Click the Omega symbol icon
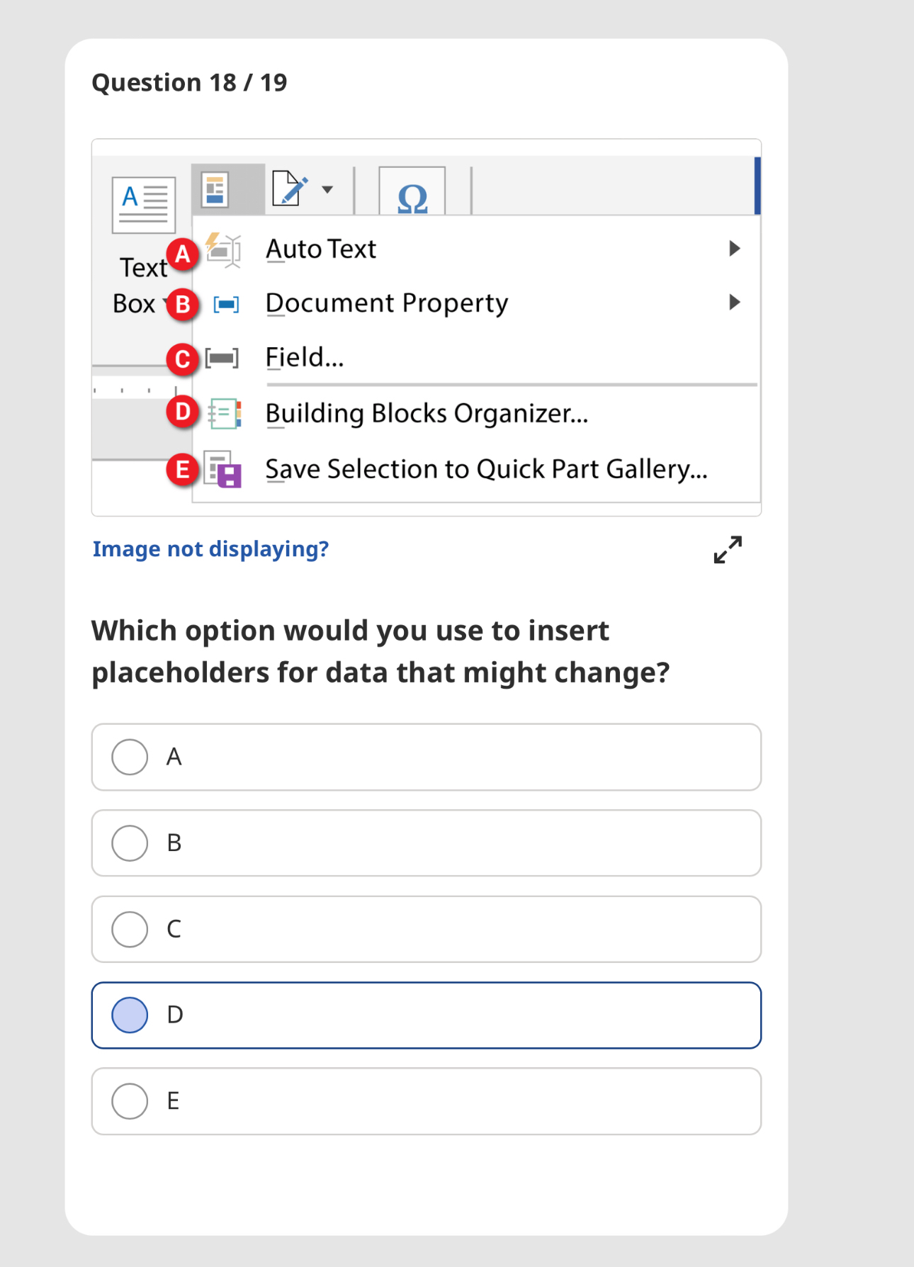This screenshot has height=1267, width=914. tap(412, 196)
